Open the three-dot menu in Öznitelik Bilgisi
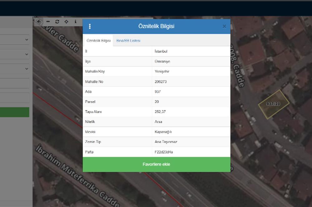312x207 pixels. point(90,26)
